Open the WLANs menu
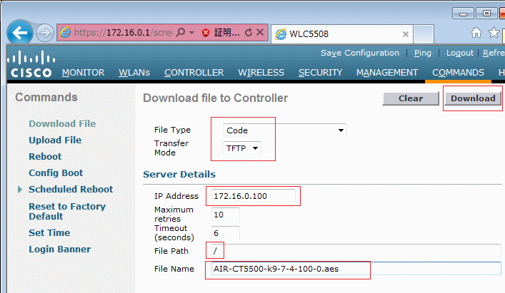The image size is (505, 293). click(134, 73)
